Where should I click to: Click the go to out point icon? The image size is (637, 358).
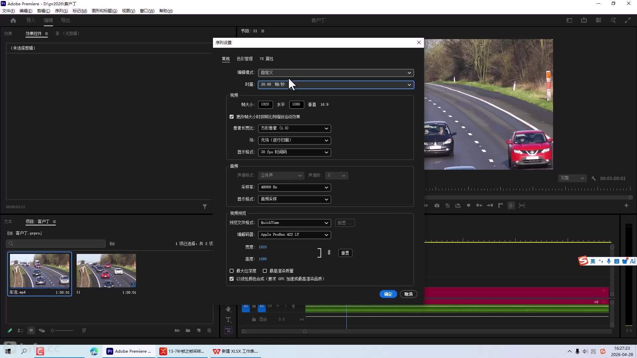tap(490, 206)
